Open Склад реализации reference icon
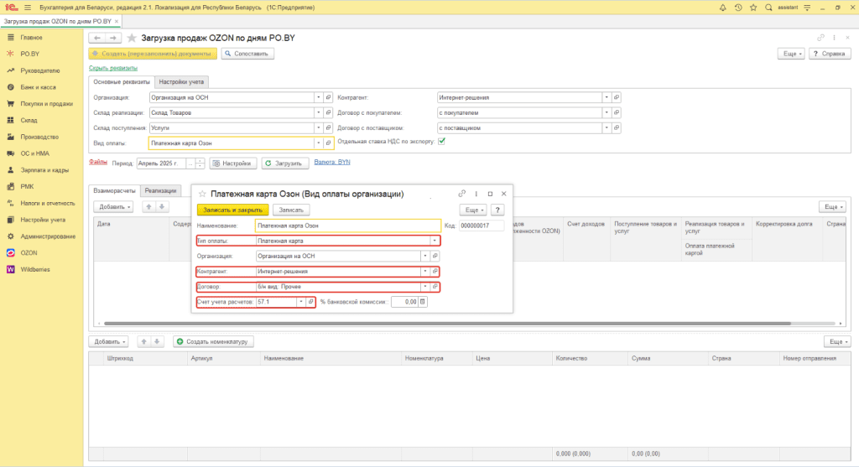Image resolution: width=859 pixels, height=467 pixels. 328,113
